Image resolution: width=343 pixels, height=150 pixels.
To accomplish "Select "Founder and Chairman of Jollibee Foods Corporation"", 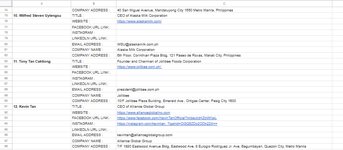I will point(224,61).
